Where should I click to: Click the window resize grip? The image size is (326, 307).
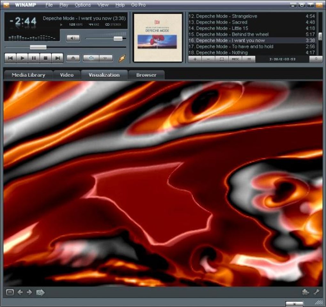pyautogui.click(x=319, y=302)
